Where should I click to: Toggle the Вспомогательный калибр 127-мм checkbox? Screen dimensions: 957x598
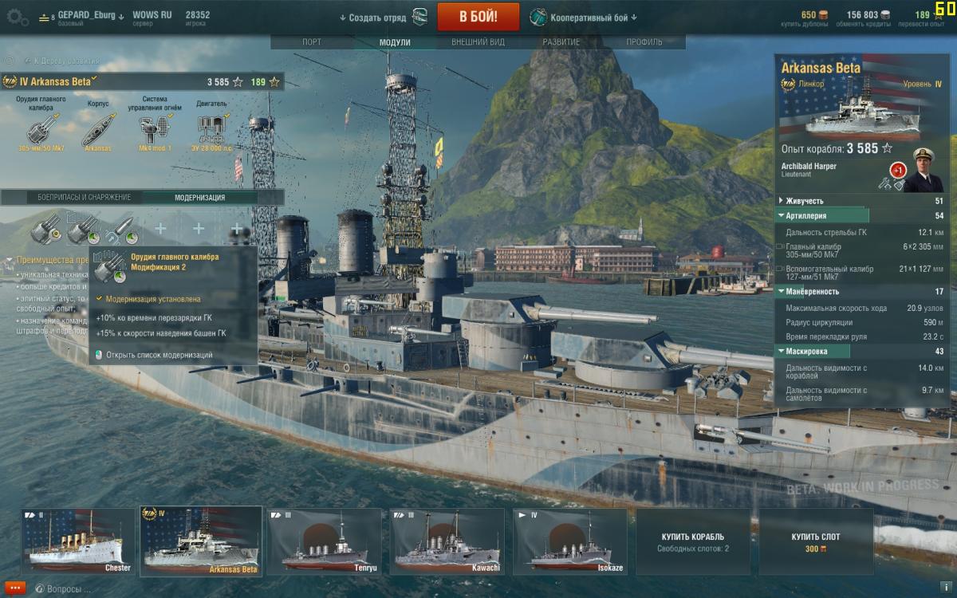(779, 269)
